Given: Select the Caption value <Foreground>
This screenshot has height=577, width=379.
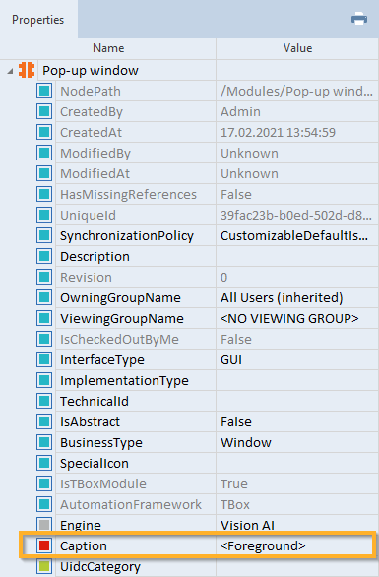Looking at the screenshot, I should click(263, 545).
